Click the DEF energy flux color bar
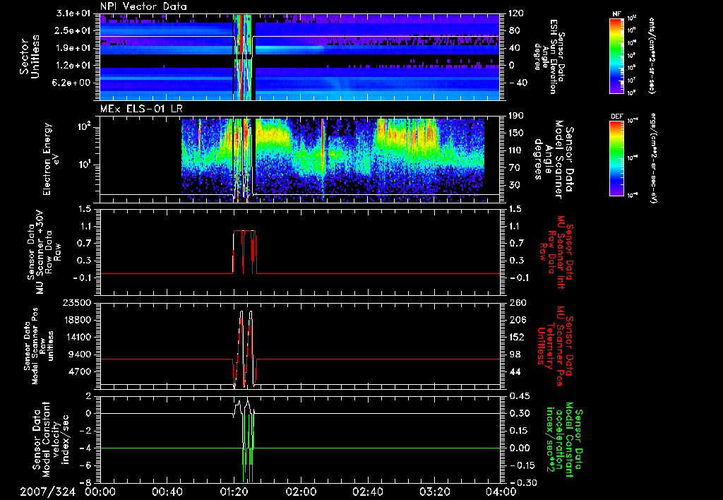This screenshot has width=723, height=500. coord(616,158)
